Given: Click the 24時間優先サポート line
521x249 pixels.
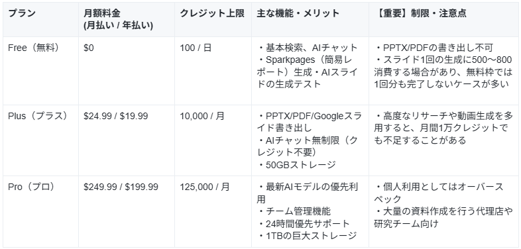Looking at the screenshot, I should [304, 223].
